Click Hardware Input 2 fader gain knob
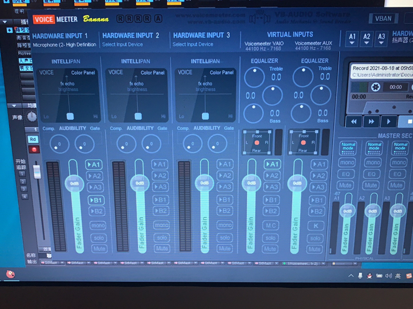413x309 pixels. 140,183
